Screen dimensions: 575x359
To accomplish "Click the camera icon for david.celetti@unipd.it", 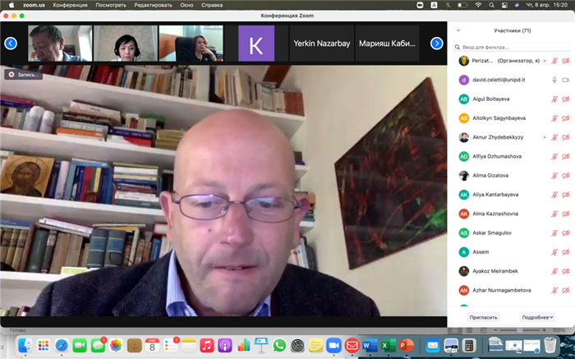I will click(x=566, y=81).
